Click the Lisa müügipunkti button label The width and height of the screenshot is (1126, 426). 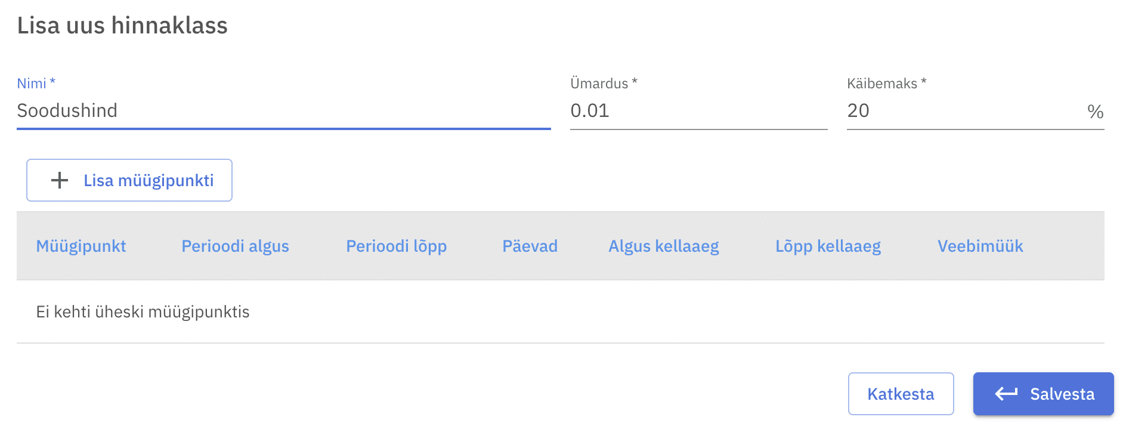click(149, 180)
